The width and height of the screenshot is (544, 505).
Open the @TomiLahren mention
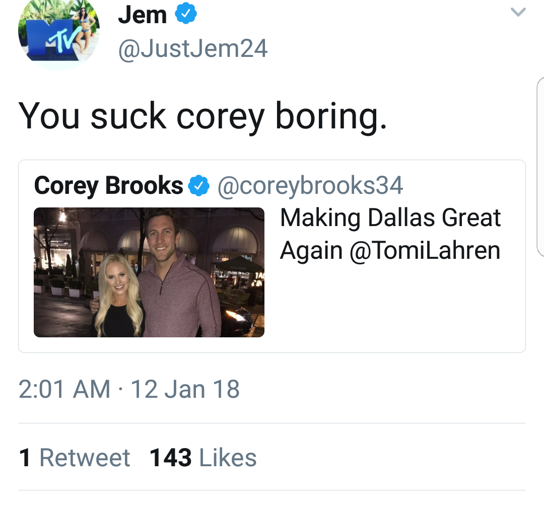tap(425, 251)
